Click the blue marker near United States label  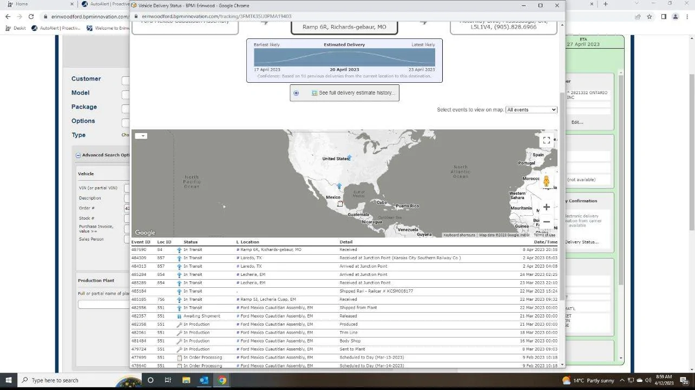350,158
